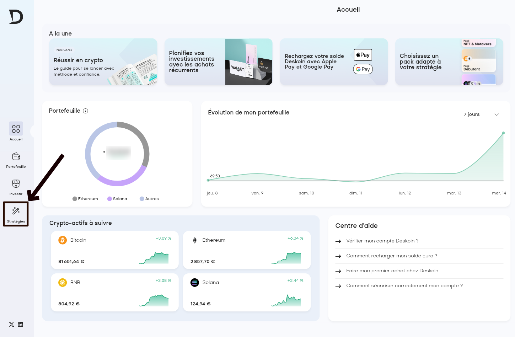
Task: Toggle Solana legend in portfolio chart
Action: pyautogui.click(x=117, y=199)
